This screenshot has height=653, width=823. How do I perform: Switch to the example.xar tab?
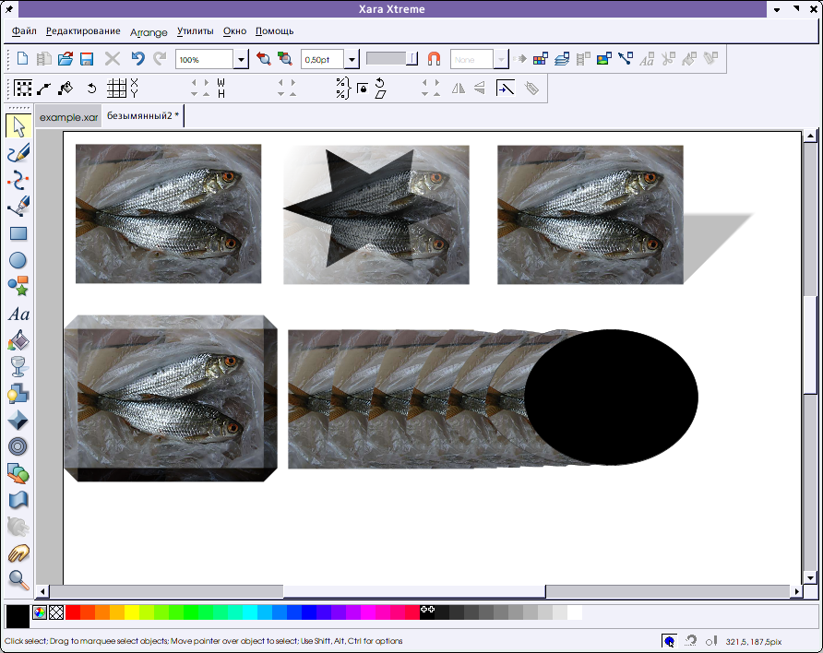click(x=68, y=117)
